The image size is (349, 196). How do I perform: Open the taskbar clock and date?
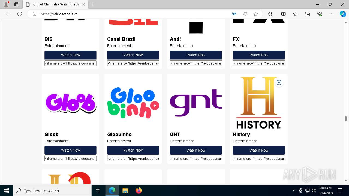point(326,191)
